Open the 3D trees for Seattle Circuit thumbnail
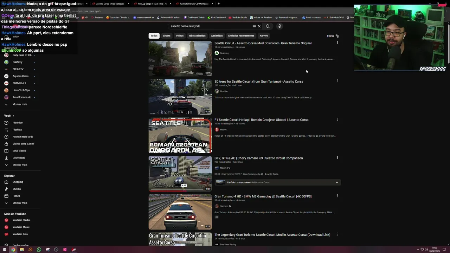This screenshot has height=253, width=450. tap(180, 97)
